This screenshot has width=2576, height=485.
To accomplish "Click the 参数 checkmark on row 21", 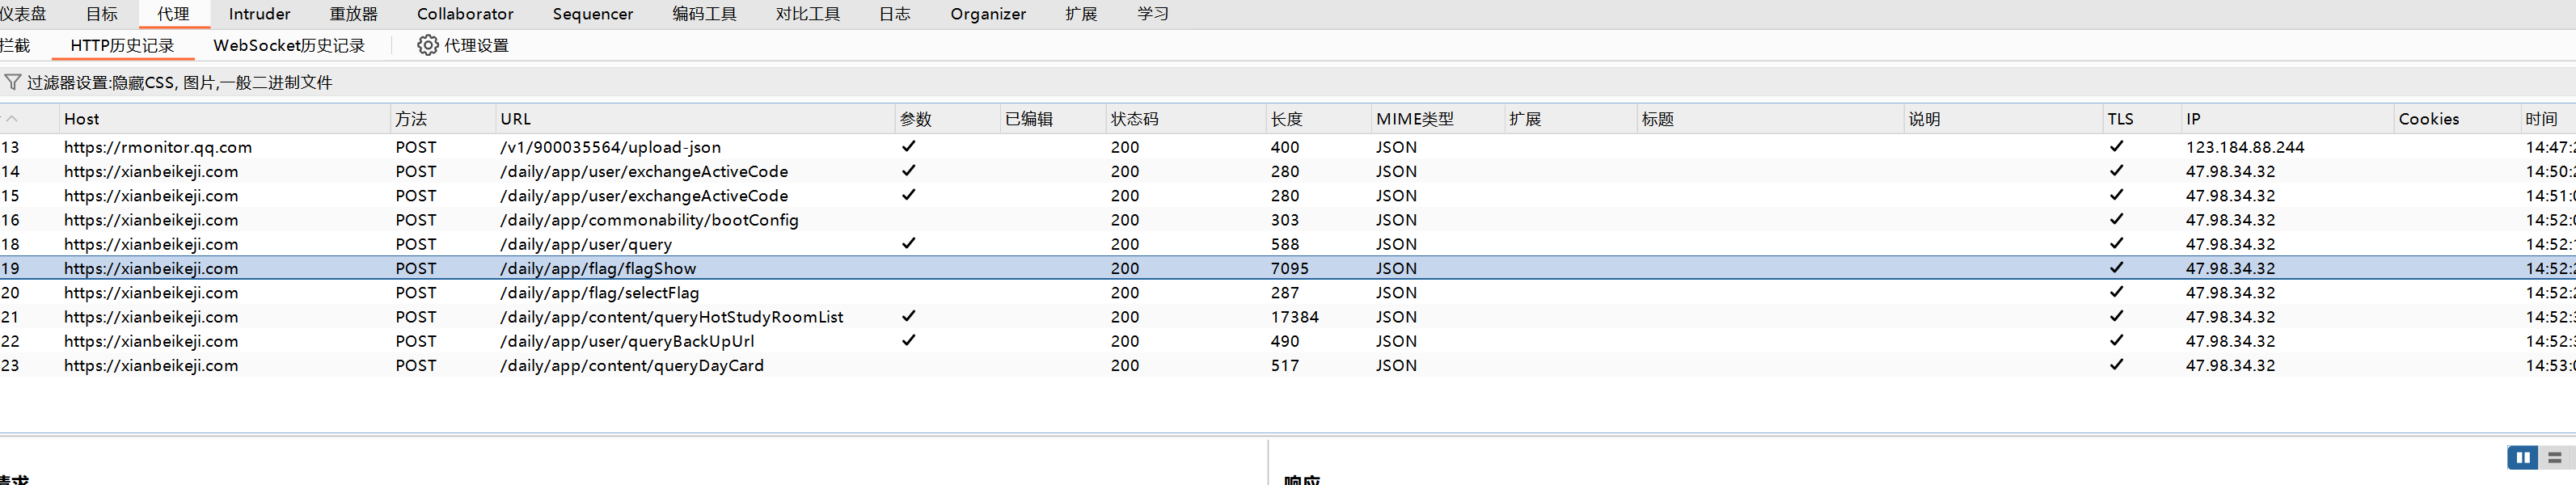I will (908, 316).
